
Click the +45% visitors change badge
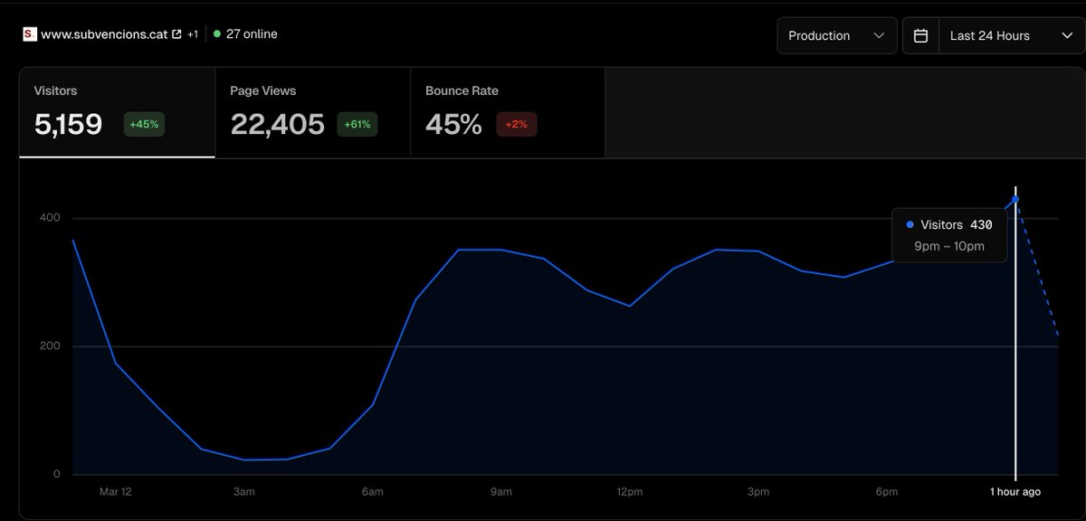[x=144, y=125]
